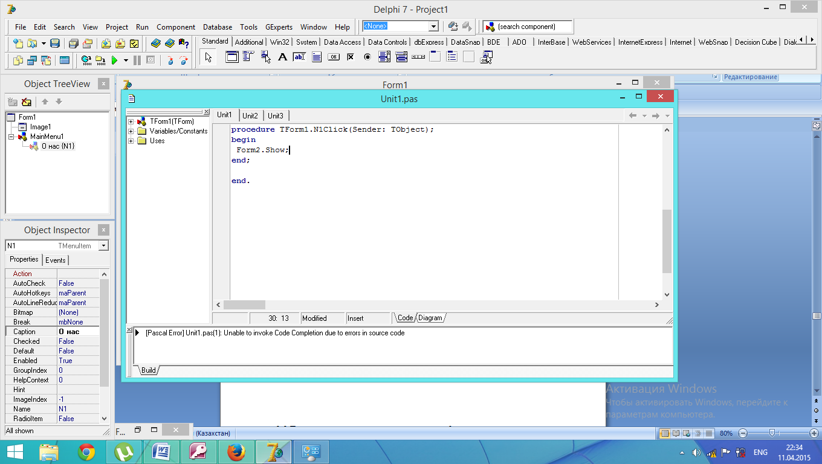Viewport: 822px width, 464px height.
Task: Open the Data Access palette tab
Action: [x=342, y=42]
